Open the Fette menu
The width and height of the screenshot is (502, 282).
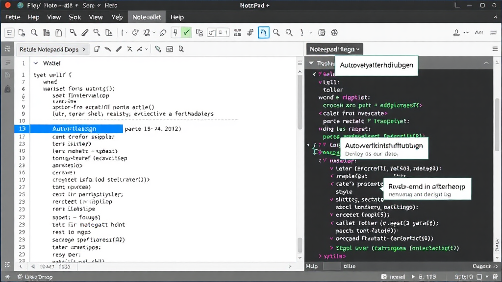13,17
